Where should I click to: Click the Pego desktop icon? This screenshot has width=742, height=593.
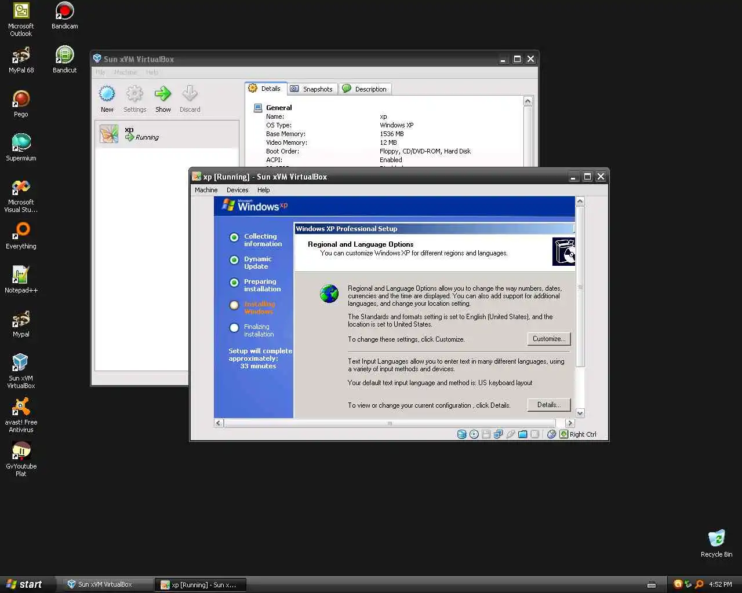point(21,104)
